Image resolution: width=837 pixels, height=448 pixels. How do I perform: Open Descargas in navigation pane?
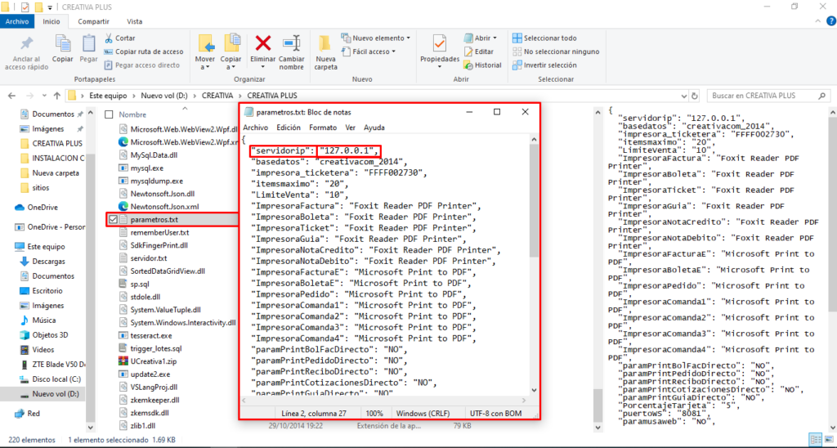48,261
